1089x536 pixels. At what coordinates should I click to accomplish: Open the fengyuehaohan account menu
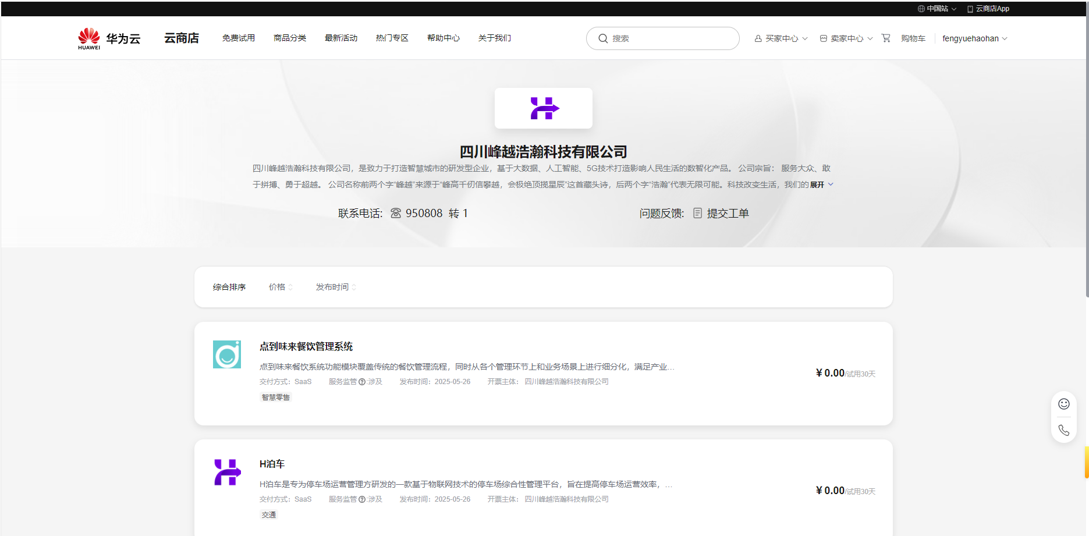tap(975, 38)
